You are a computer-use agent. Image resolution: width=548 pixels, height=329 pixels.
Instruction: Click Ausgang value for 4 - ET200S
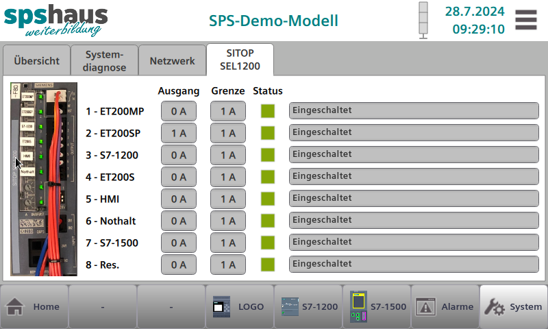179,177
